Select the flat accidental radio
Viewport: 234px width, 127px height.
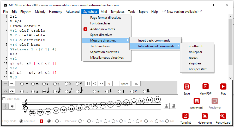pos(107,91)
